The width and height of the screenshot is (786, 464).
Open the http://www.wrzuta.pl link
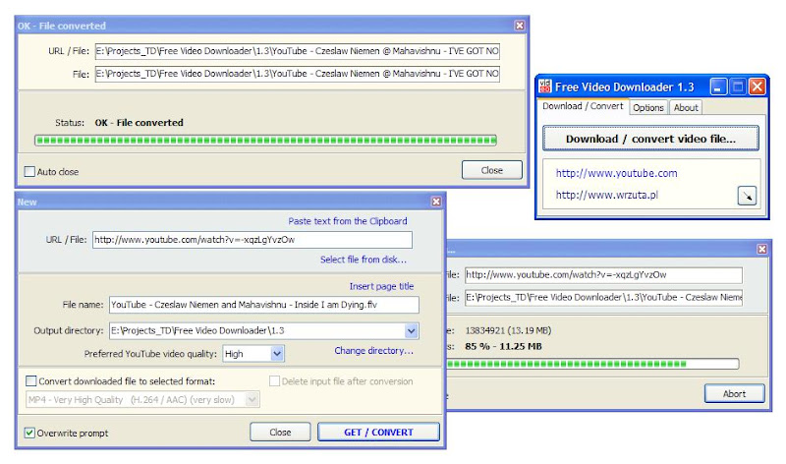(606, 195)
